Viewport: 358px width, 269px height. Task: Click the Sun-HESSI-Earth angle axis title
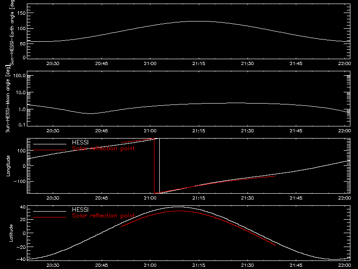(x=12, y=33)
